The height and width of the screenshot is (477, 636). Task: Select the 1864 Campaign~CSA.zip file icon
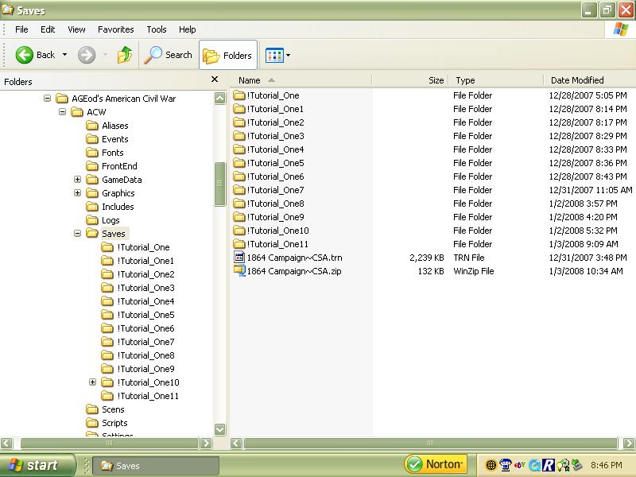click(x=239, y=271)
